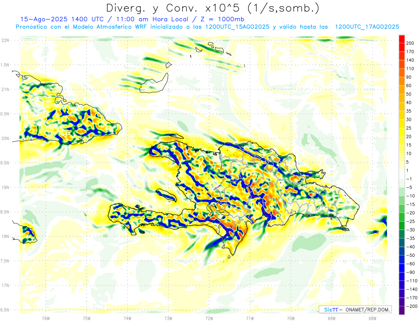The image size is (418, 323).
Task: Click the '76W' longitude label
Action: (46, 318)
